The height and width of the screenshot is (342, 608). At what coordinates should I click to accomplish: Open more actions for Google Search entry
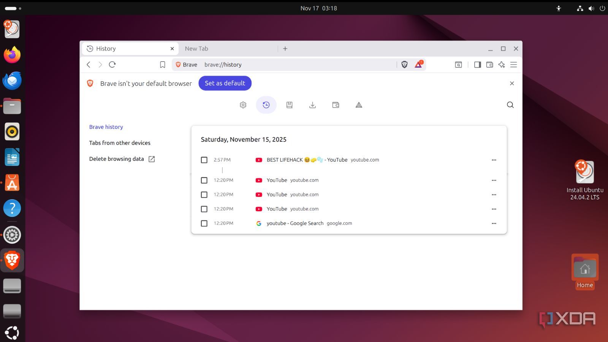point(494,223)
